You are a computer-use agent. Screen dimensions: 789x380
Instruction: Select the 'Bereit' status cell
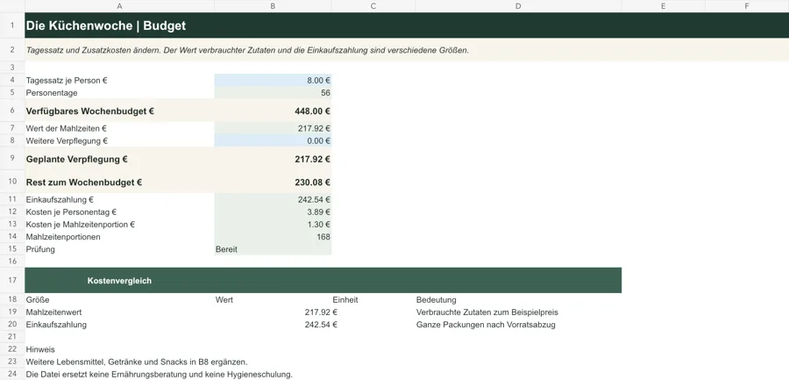273,249
